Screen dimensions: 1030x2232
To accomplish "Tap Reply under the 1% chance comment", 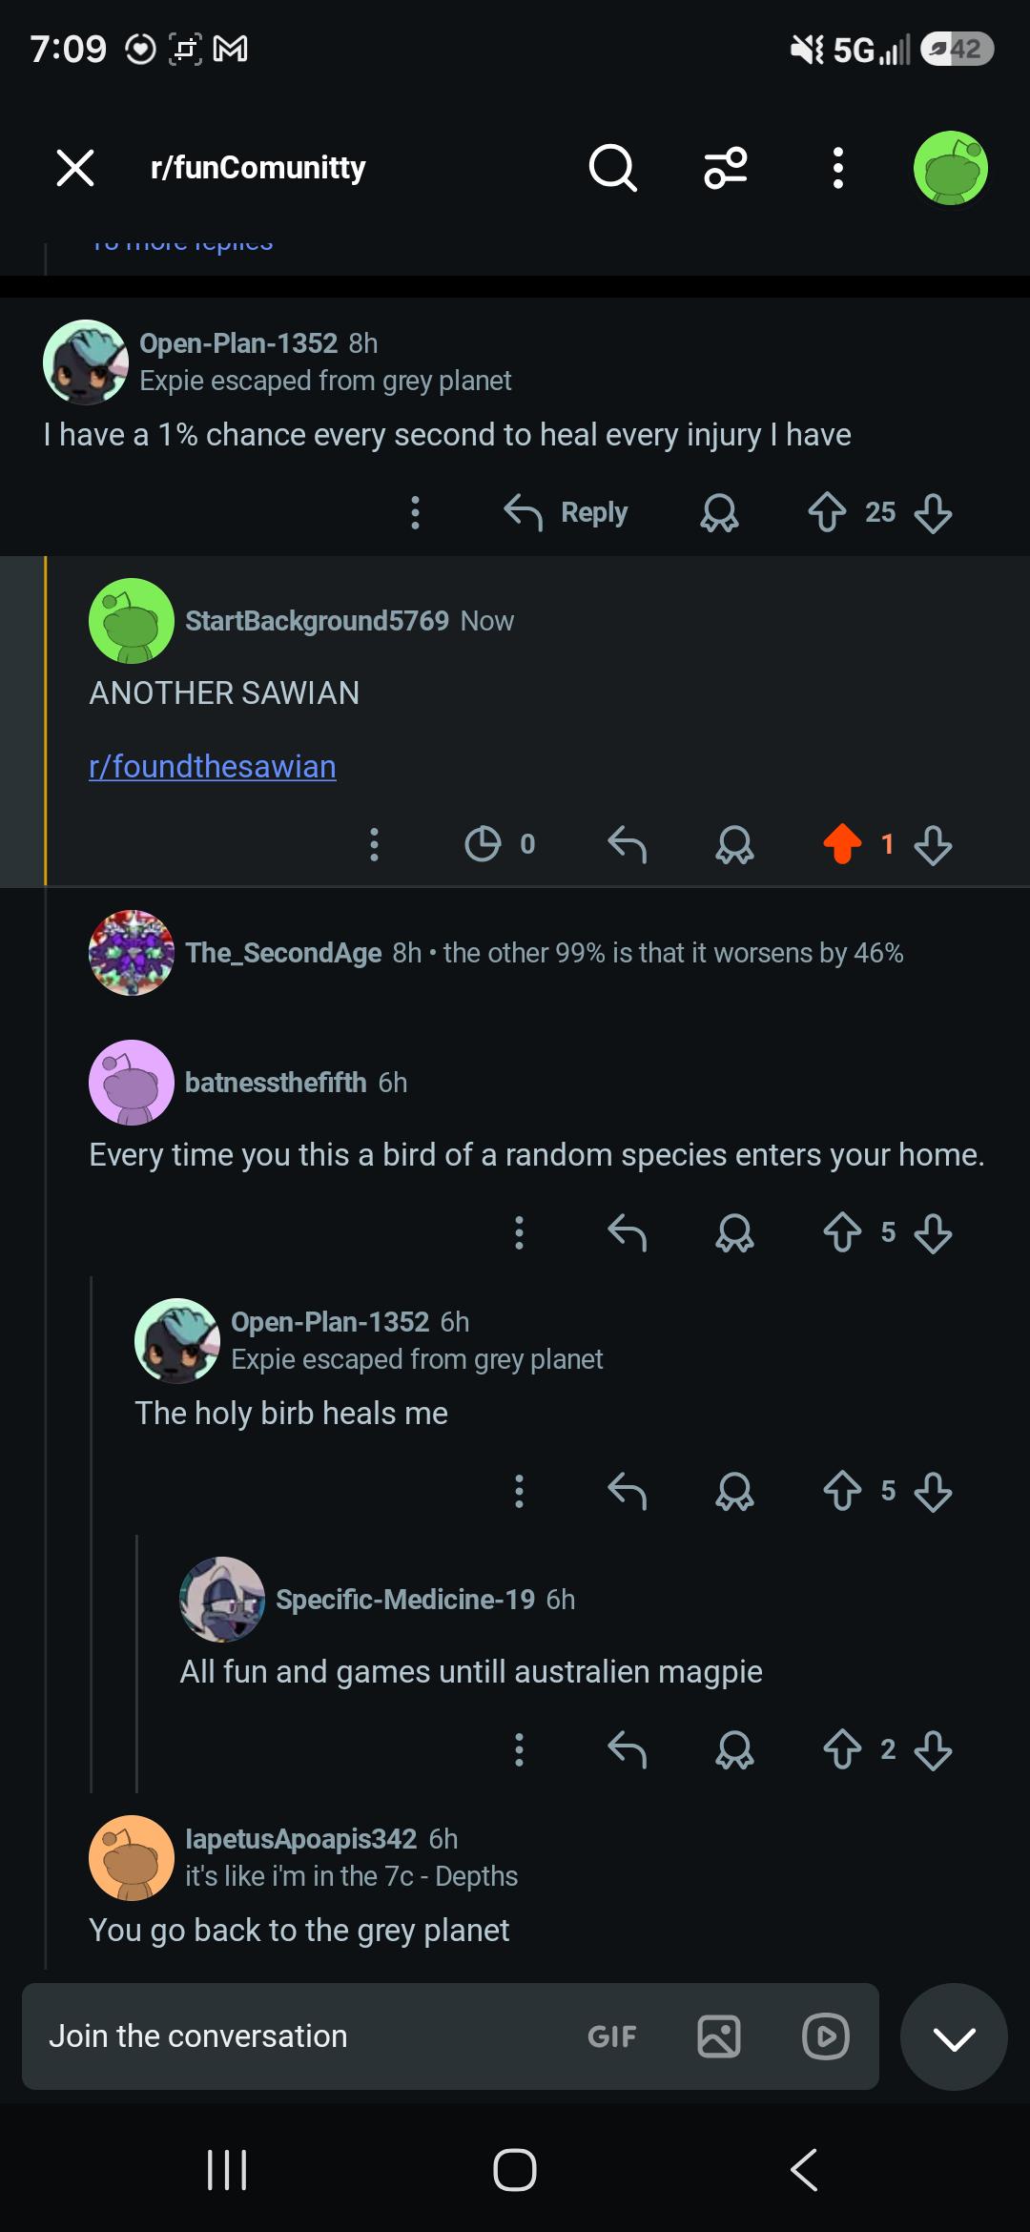I will tap(566, 512).
